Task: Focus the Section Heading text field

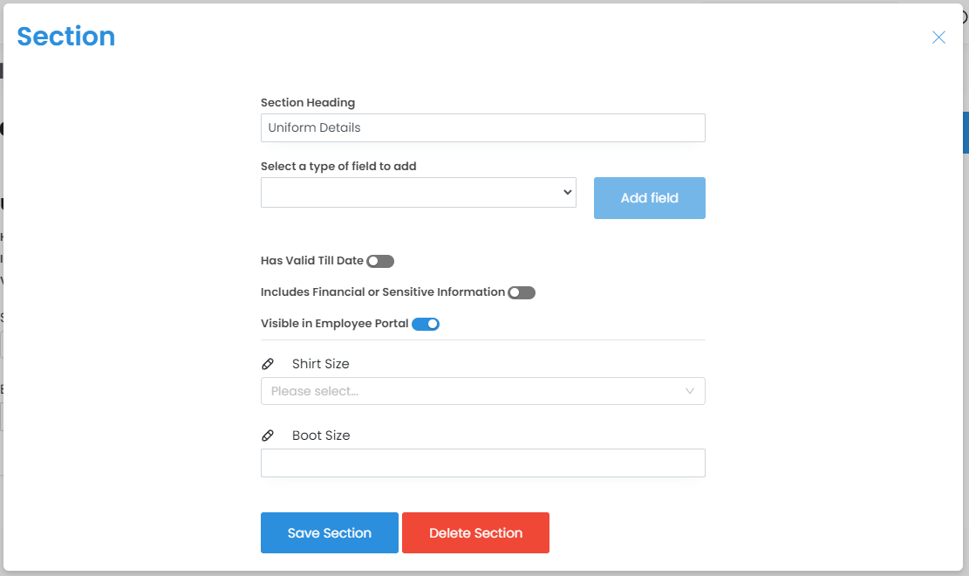Action: (x=482, y=127)
